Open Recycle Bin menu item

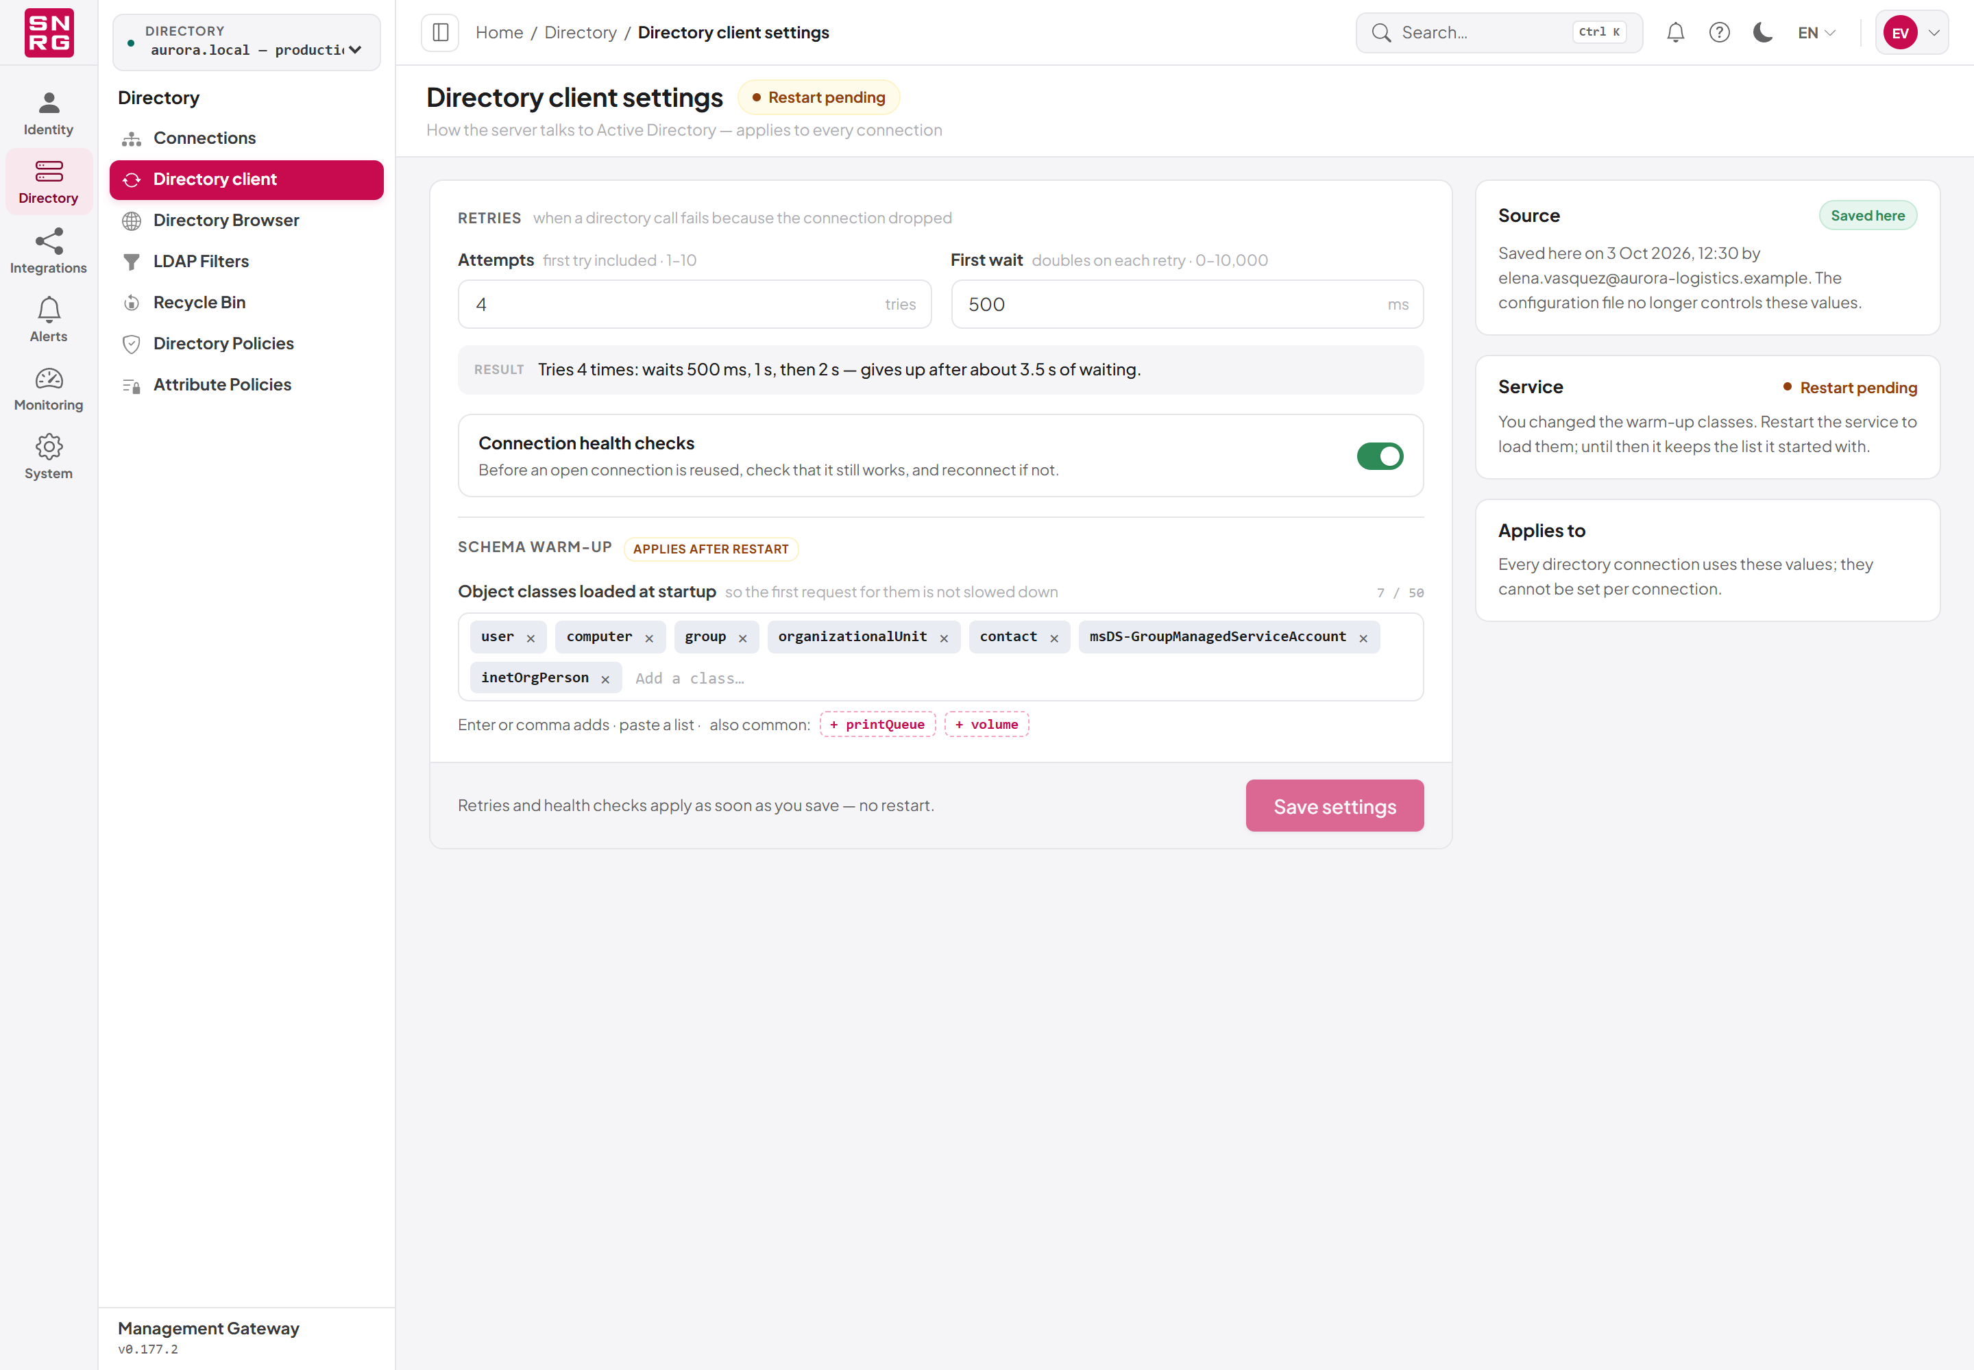pos(247,303)
